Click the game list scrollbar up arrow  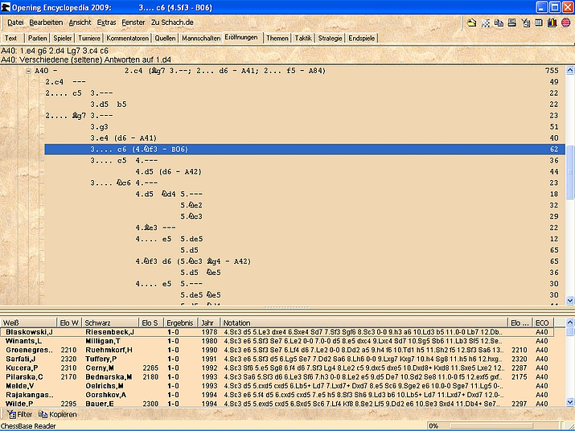pos(570,322)
